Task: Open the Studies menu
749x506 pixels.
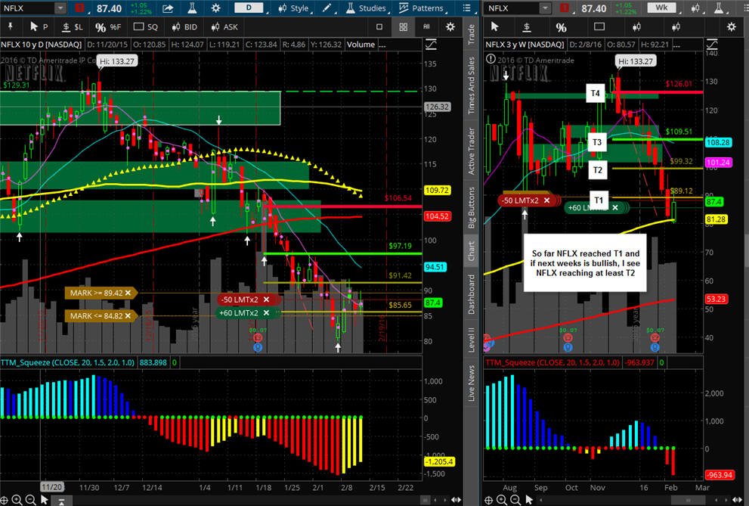Action: click(x=367, y=8)
